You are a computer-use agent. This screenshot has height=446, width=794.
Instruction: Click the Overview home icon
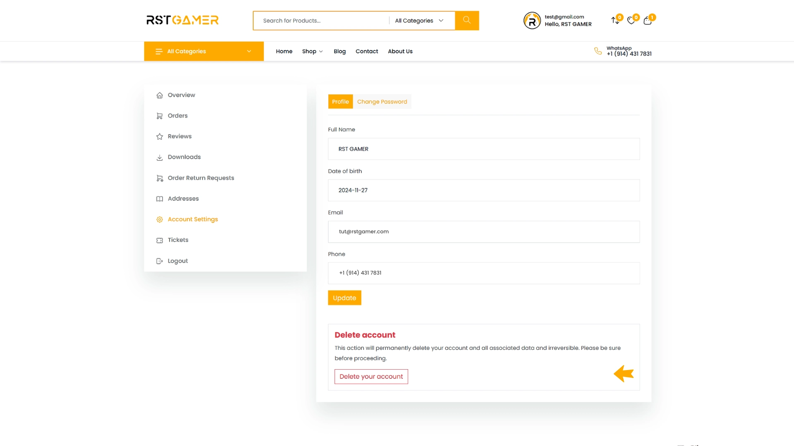pos(160,95)
